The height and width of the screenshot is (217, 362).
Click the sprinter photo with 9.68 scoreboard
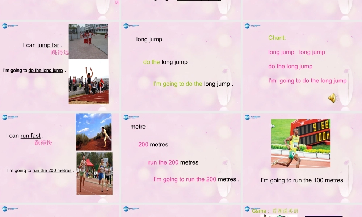click(300, 143)
